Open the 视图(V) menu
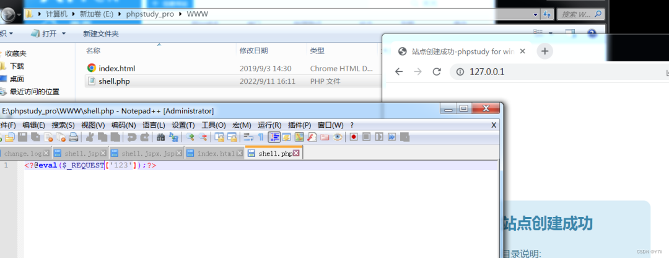669x258 pixels. tap(93, 125)
